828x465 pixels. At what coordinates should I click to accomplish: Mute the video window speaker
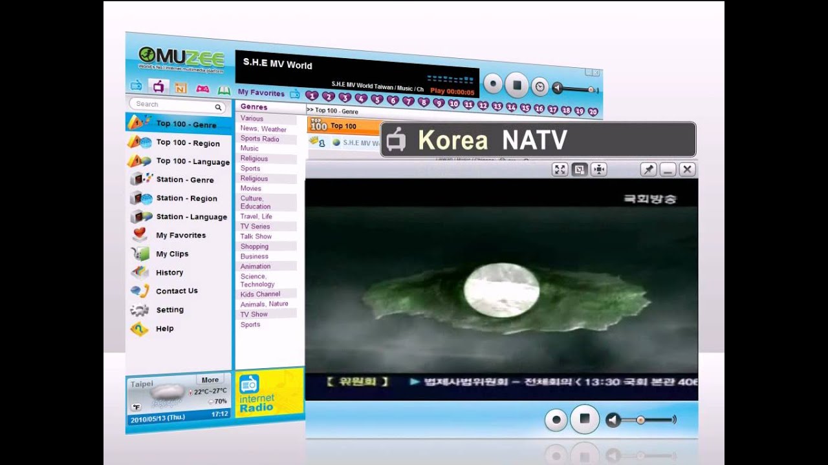coord(613,420)
